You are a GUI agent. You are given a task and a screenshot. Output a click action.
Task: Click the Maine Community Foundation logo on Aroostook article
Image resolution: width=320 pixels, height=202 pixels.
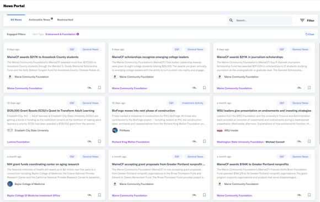(10, 77)
